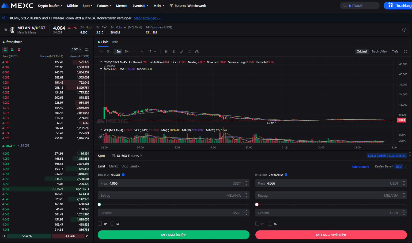Open Krypto kaufen dropdown menu

pyautogui.click(x=50, y=6)
